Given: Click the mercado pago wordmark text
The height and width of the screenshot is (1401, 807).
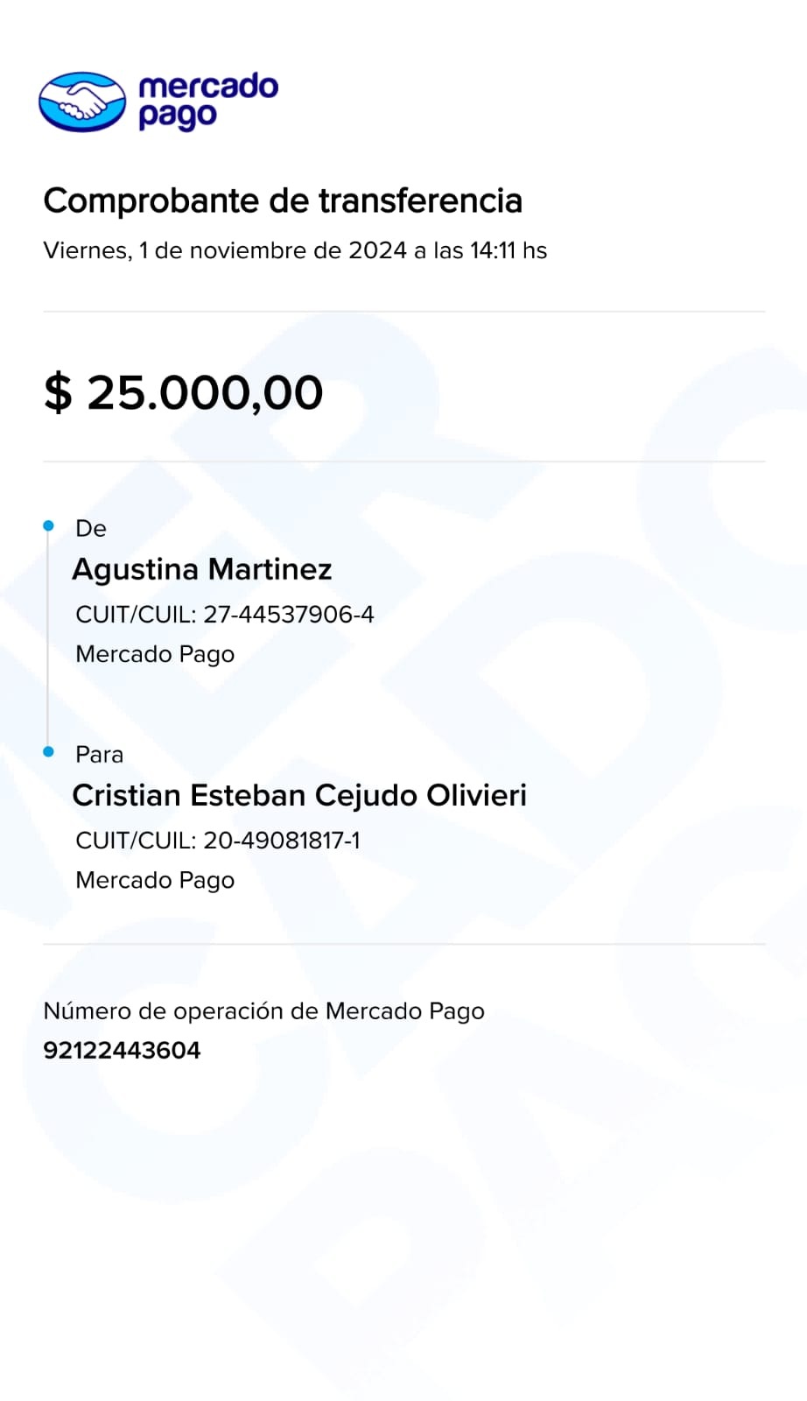Looking at the screenshot, I should (x=208, y=102).
